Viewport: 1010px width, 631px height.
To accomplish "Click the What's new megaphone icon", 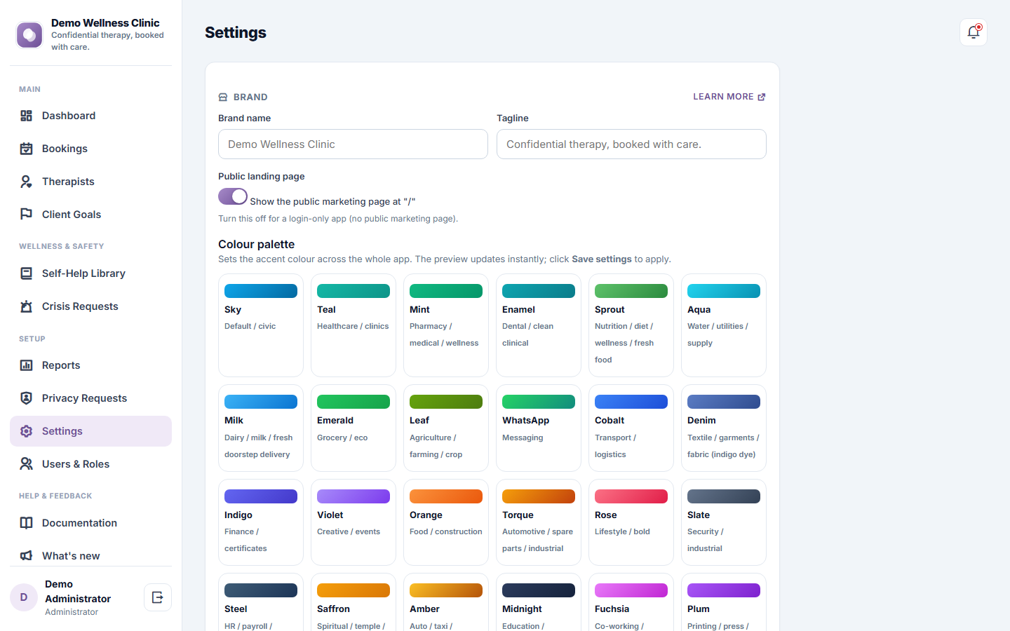I will [27, 556].
